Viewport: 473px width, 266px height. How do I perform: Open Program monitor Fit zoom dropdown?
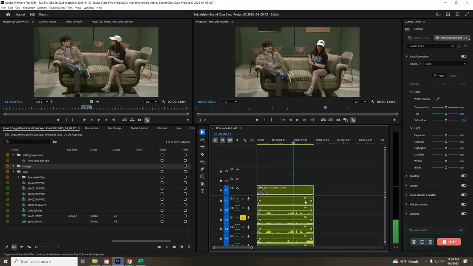(x=230, y=102)
